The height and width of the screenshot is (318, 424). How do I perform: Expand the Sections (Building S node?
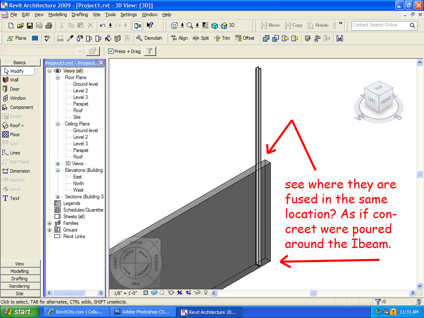point(58,197)
